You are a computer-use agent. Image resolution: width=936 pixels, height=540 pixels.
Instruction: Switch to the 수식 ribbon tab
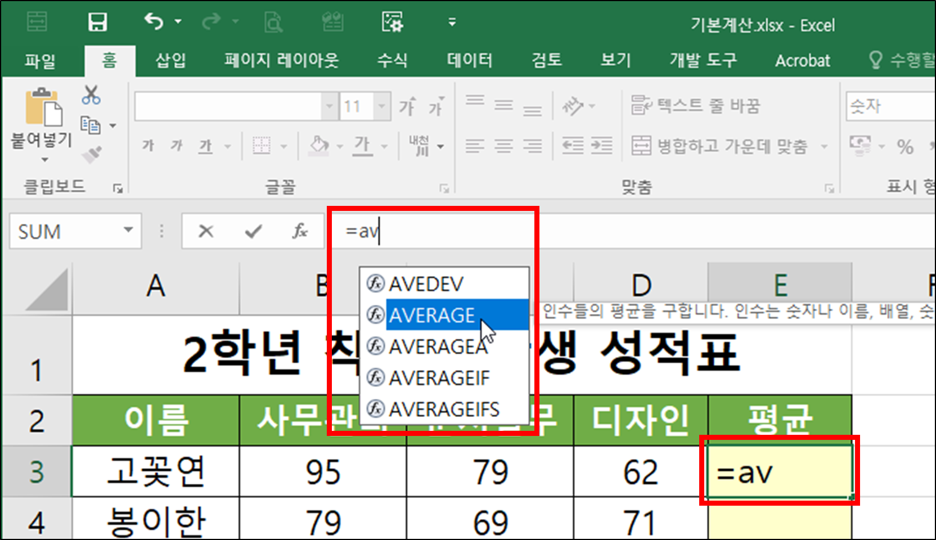coord(392,60)
